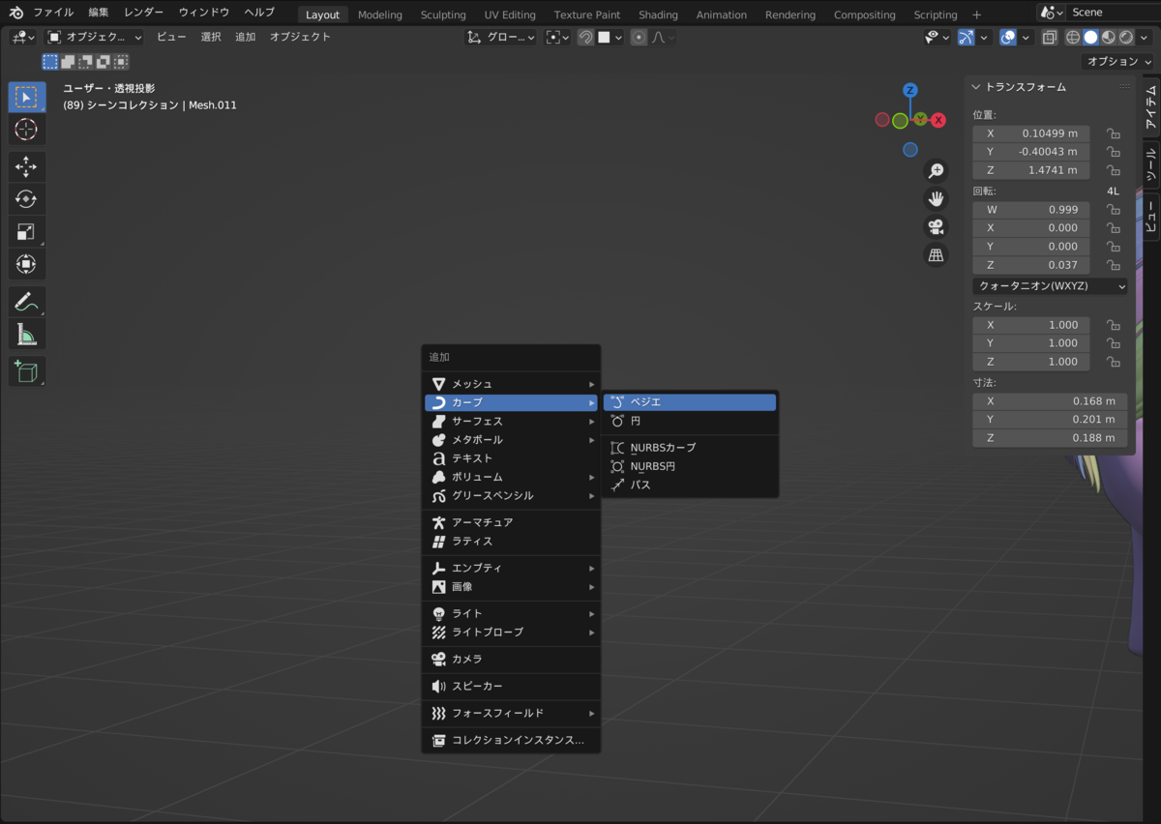Image resolution: width=1161 pixels, height=824 pixels.
Task: Click the Scene name field
Action: (x=1113, y=13)
